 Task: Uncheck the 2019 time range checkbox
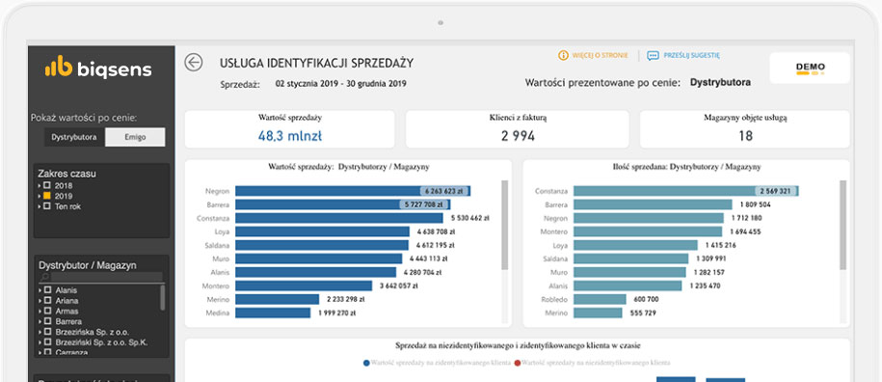(x=47, y=196)
